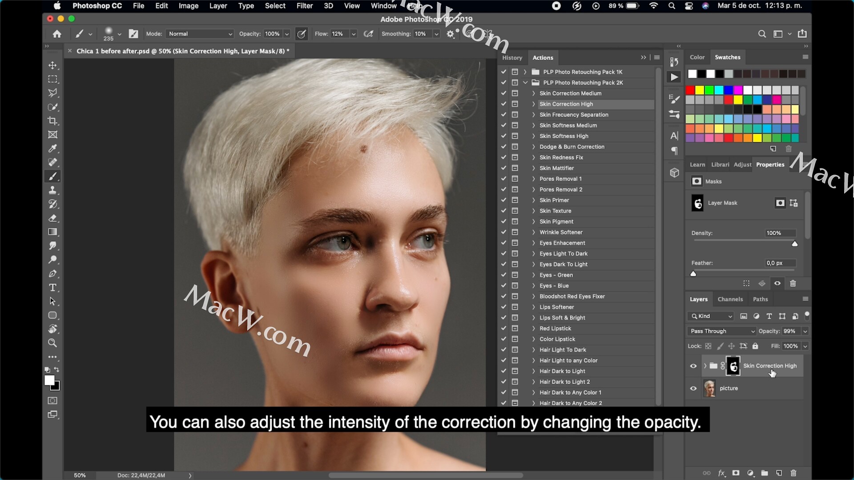This screenshot has width=854, height=480.
Task: Switch to the Channels tab
Action: click(x=730, y=299)
